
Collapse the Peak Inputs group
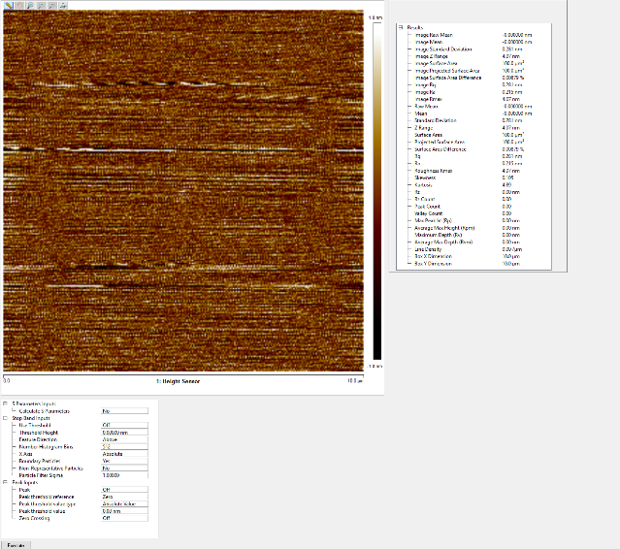(5, 482)
